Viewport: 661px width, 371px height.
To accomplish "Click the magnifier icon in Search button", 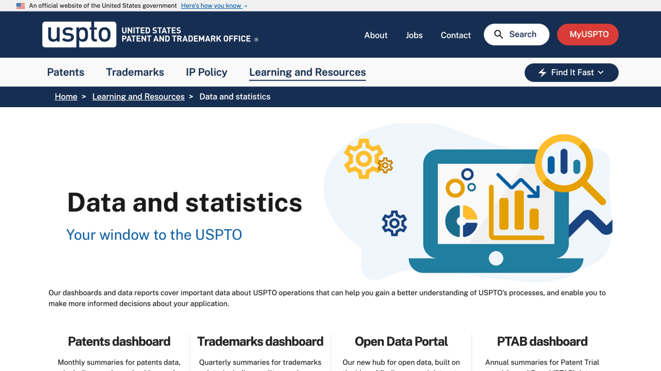I will pos(499,35).
